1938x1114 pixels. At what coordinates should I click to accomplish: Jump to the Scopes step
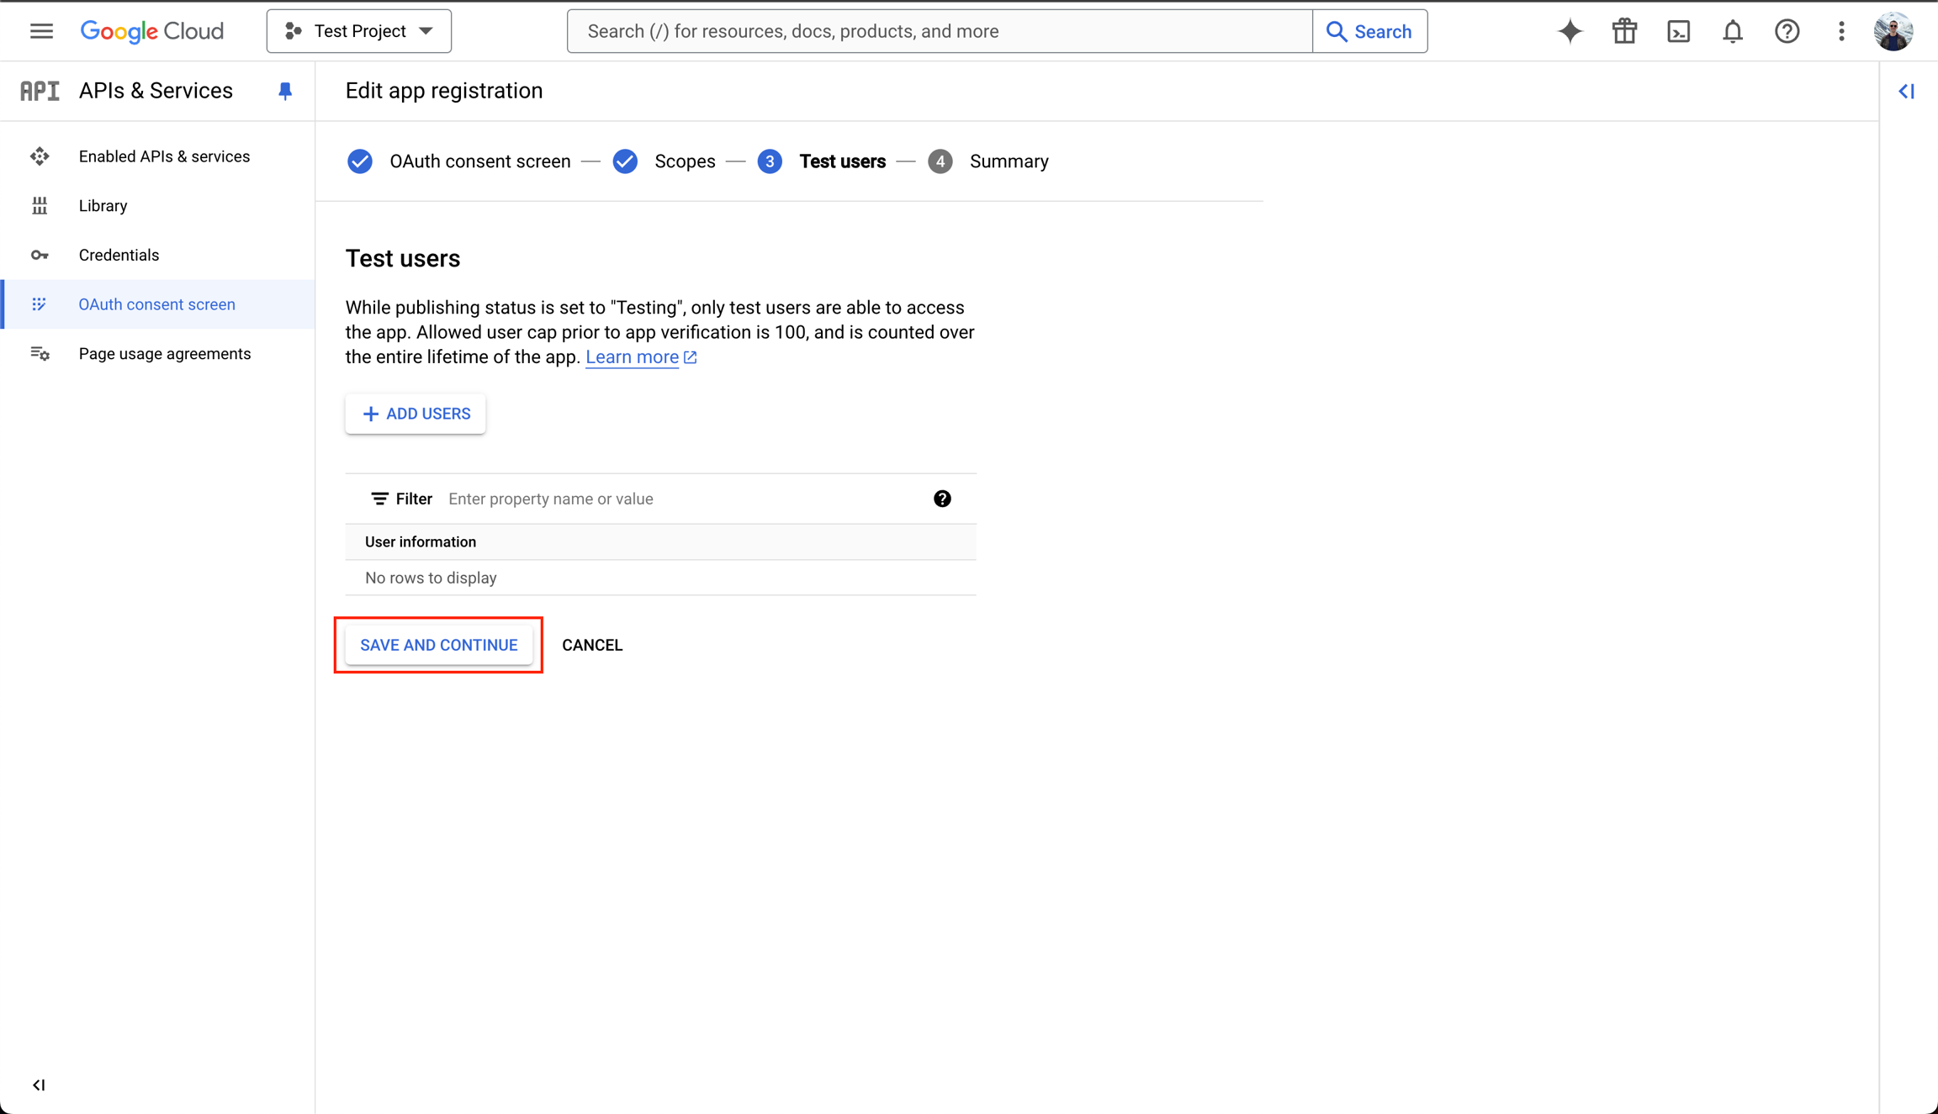click(684, 161)
